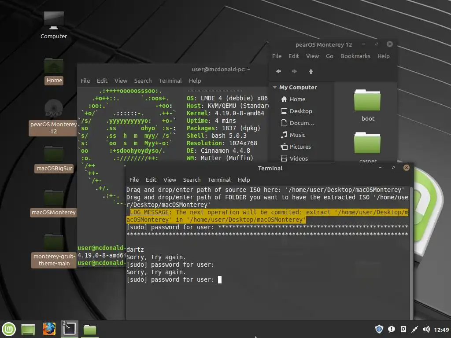Open View menu in file manager window

click(312, 56)
